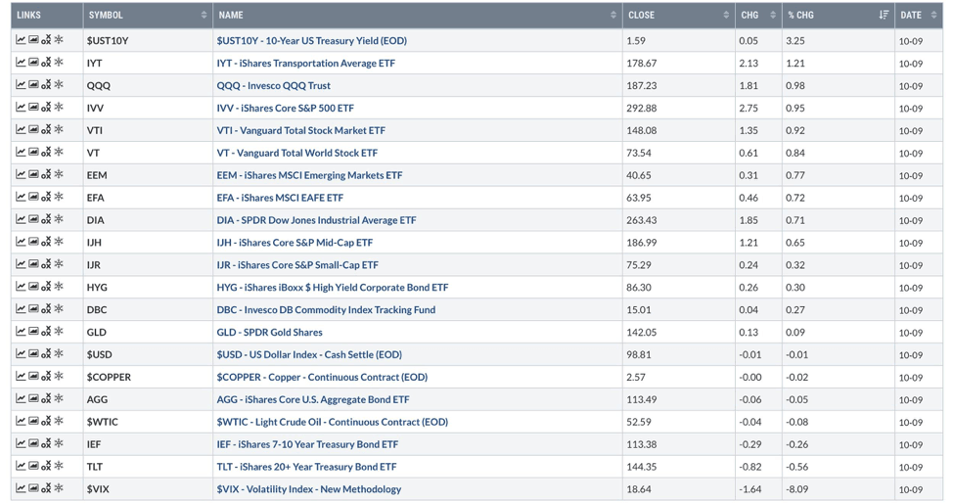Open $VIX Volatility Index link
Screen dimensions: 953x503
tap(309, 489)
